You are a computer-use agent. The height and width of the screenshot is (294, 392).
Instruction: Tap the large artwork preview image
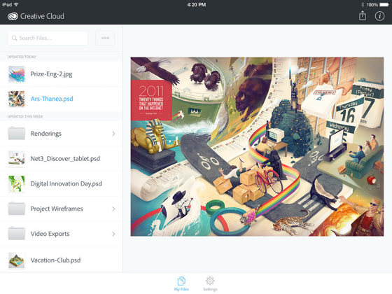[257, 146]
